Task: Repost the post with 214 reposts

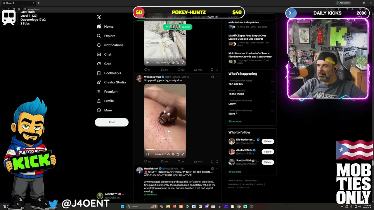Action: click(164, 70)
